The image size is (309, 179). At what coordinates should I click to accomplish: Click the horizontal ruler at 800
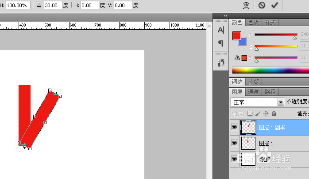click(x=123, y=25)
